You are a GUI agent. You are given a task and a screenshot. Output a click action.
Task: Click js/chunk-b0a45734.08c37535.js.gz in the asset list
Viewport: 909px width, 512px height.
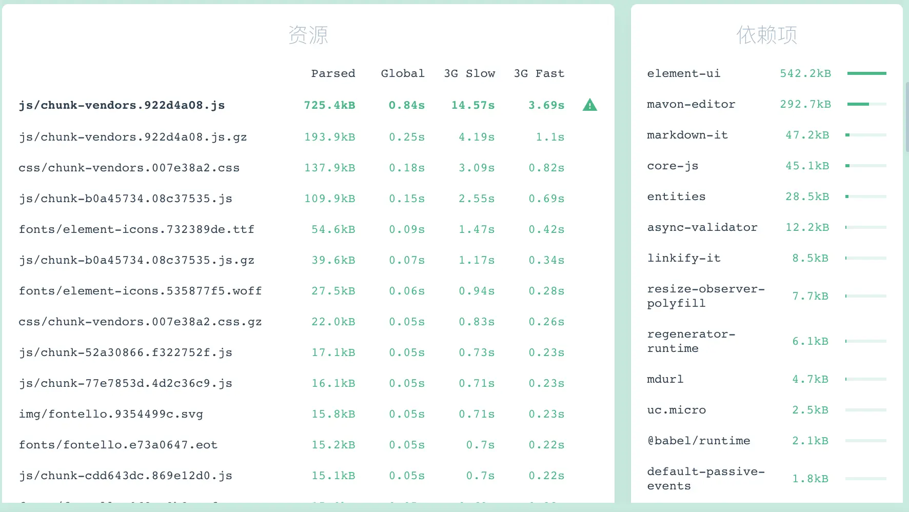coord(136,260)
